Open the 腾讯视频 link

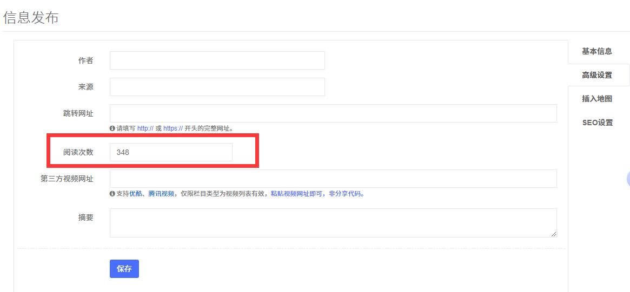pos(161,194)
